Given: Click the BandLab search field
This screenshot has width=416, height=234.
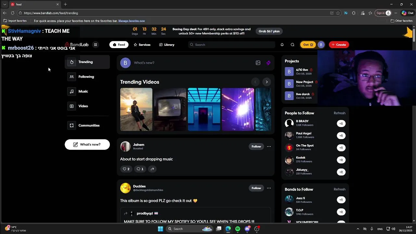Looking at the screenshot, I should point(231,45).
